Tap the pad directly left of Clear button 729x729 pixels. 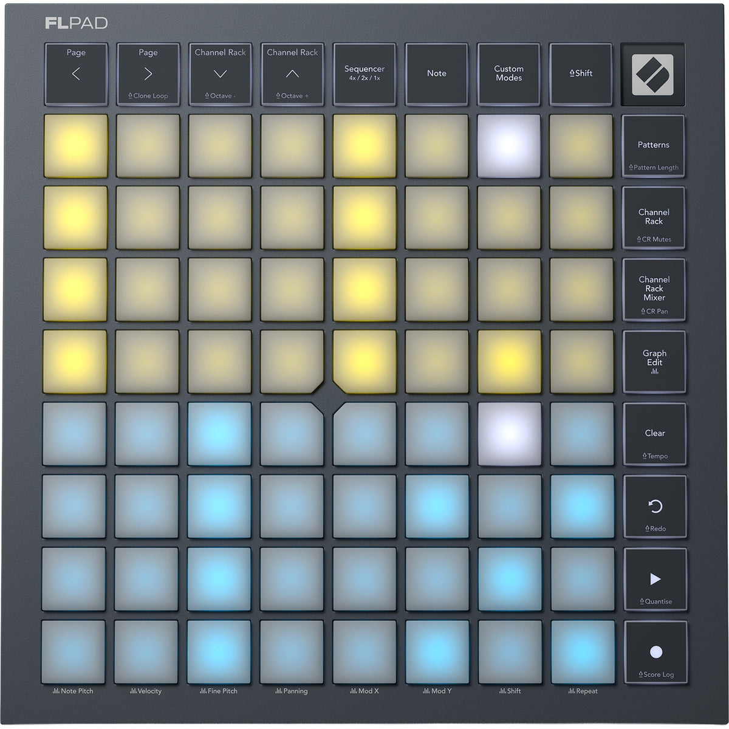tap(582, 434)
